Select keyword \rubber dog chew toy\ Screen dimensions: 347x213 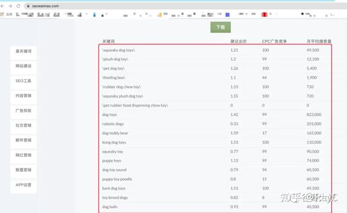point(121,87)
